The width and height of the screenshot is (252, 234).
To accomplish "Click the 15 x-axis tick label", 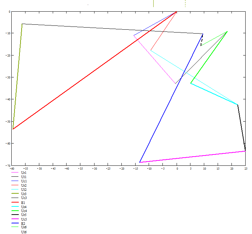I will pos(218,169).
